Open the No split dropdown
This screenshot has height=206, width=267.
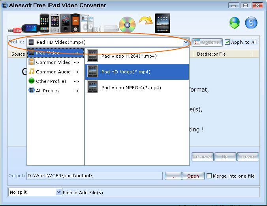tap(58, 192)
